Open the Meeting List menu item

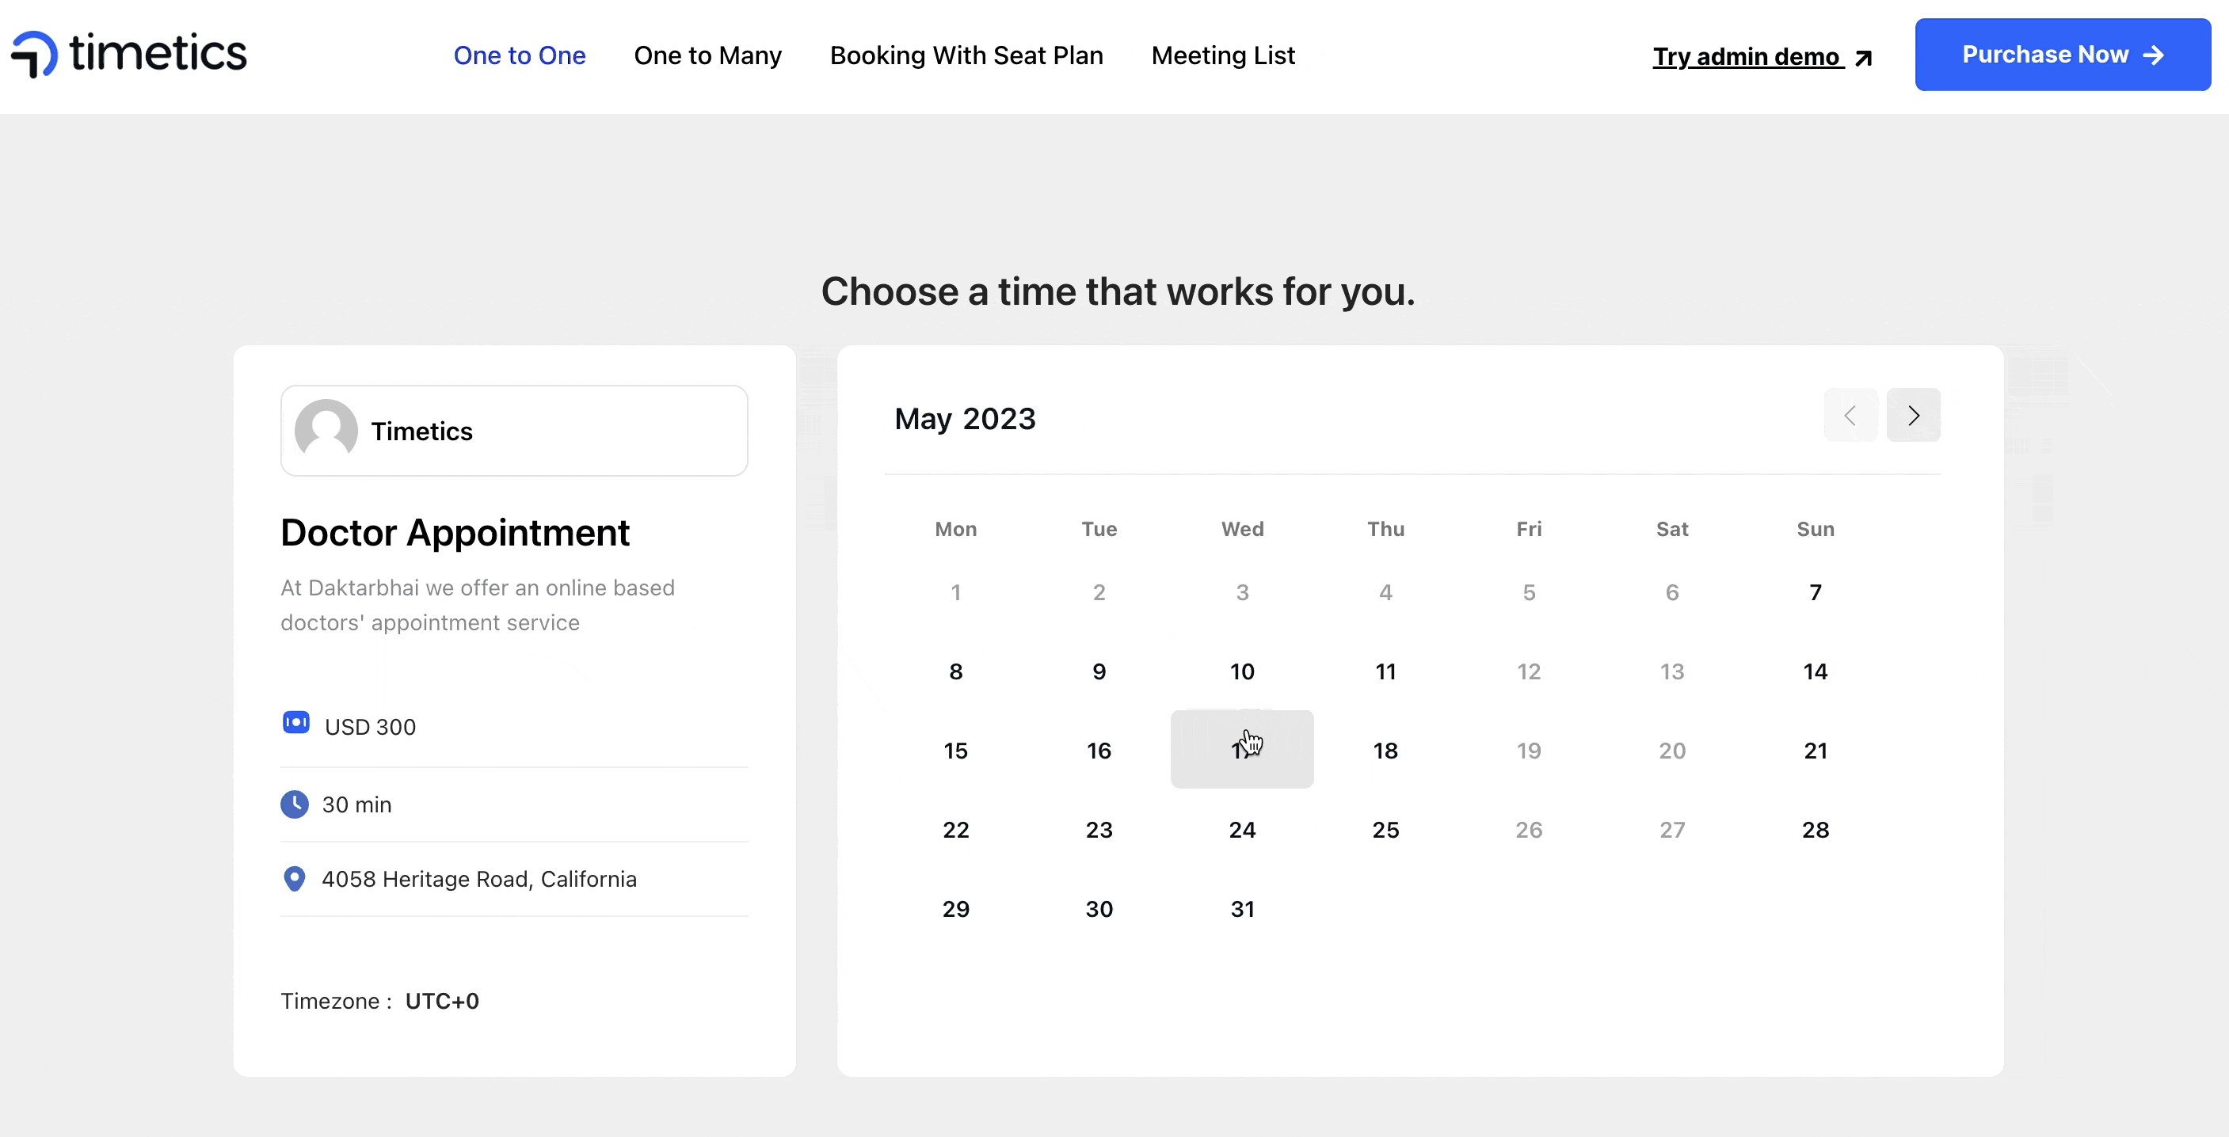(x=1222, y=55)
